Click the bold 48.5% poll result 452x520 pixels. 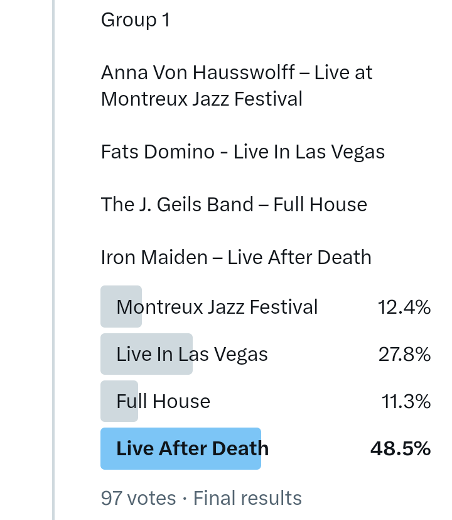[x=400, y=448]
